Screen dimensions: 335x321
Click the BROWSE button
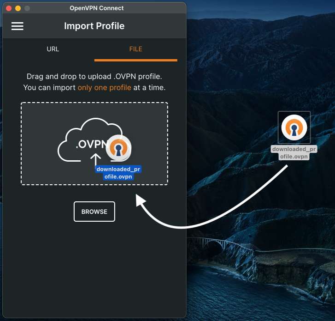(x=94, y=212)
